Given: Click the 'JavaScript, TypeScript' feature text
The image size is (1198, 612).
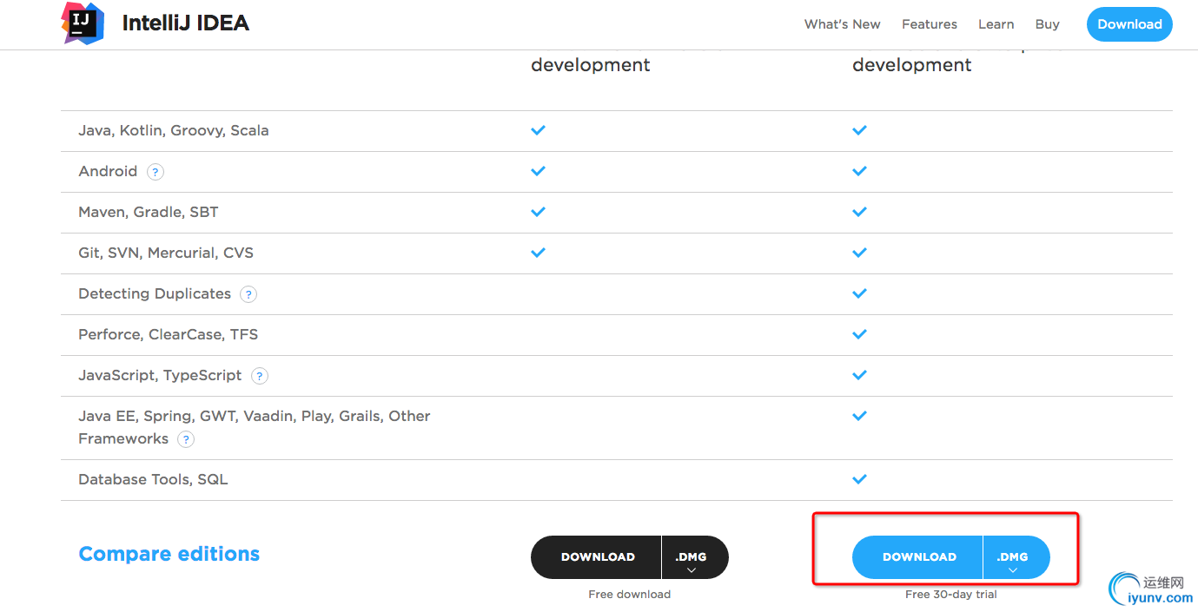Looking at the screenshot, I should tap(161, 376).
